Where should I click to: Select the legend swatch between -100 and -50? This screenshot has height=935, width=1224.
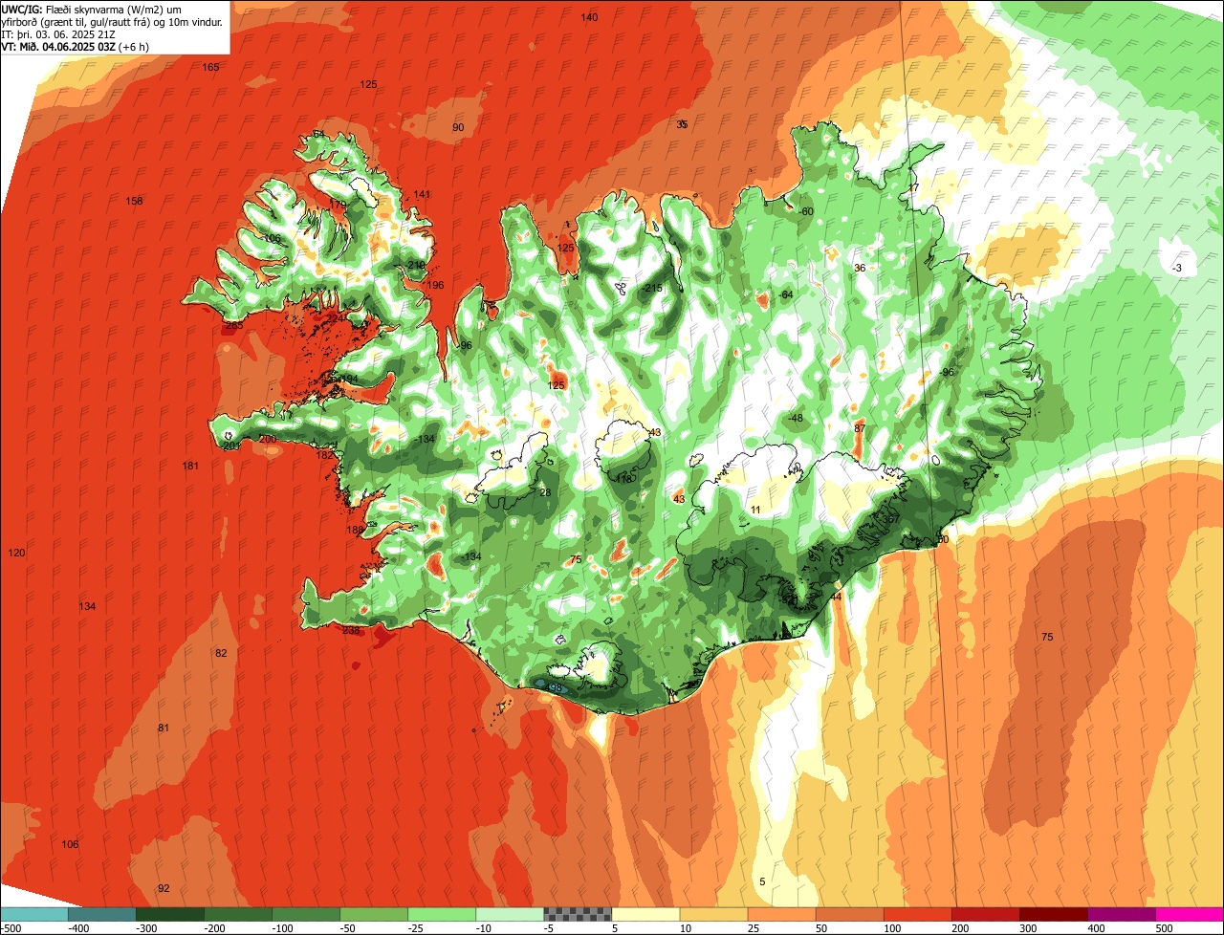(x=306, y=914)
